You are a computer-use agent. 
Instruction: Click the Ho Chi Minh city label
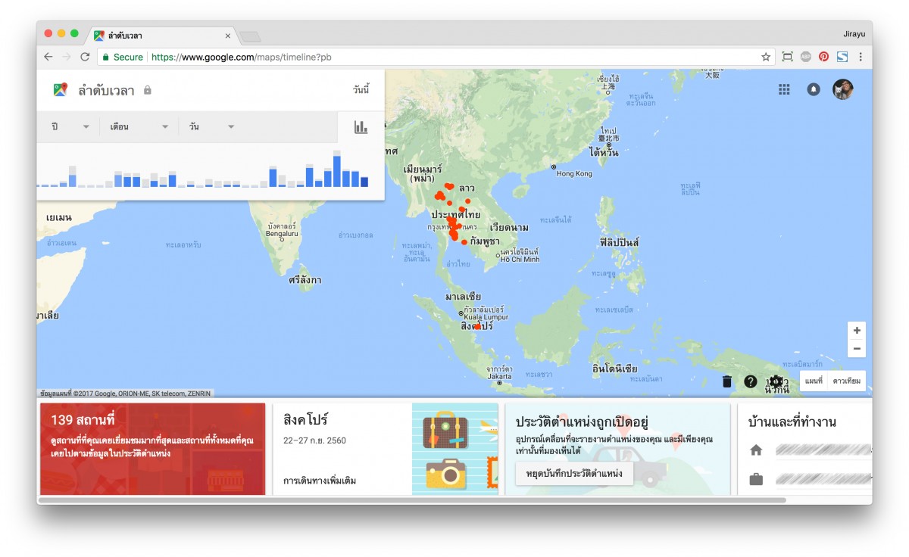click(520, 259)
